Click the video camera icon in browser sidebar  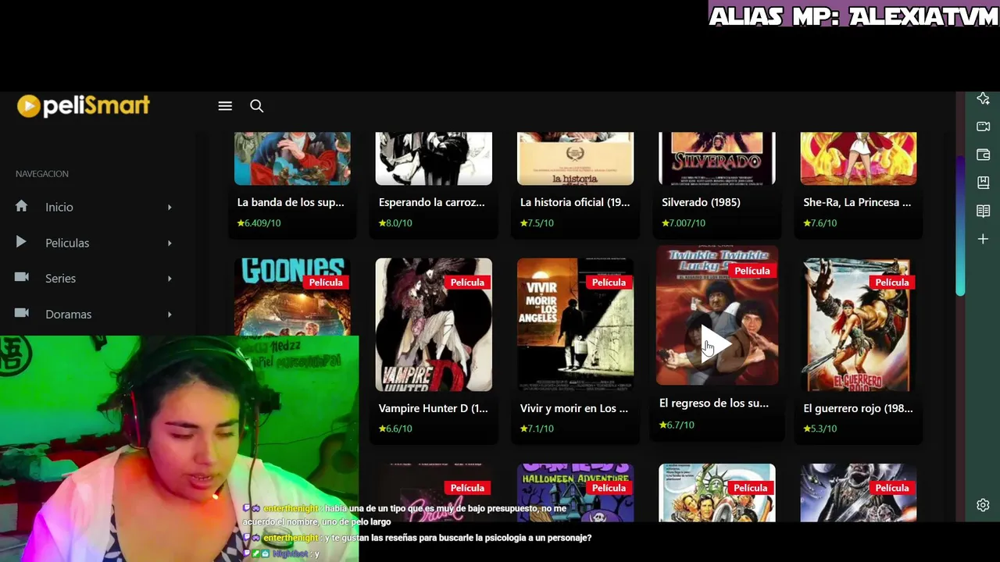(984, 126)
